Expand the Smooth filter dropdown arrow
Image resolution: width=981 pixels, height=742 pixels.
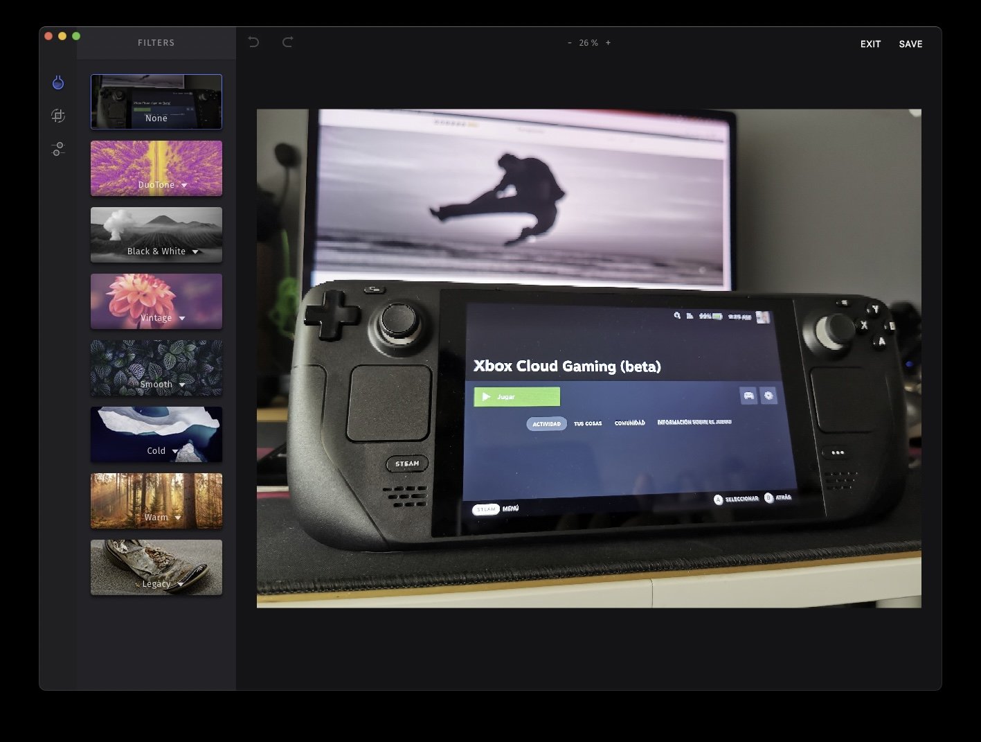coord(182,385)
